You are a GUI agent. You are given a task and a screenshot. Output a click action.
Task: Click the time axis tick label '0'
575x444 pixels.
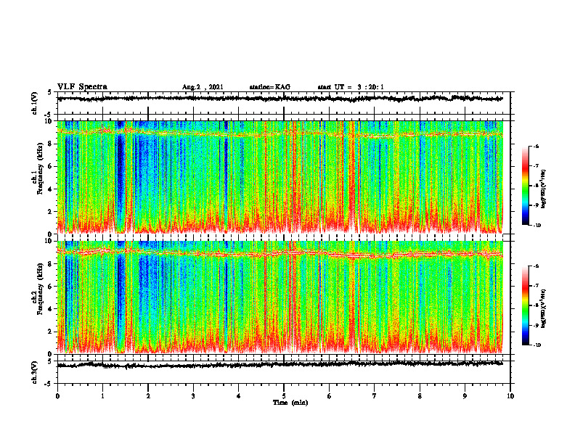[x=57, y=396]
